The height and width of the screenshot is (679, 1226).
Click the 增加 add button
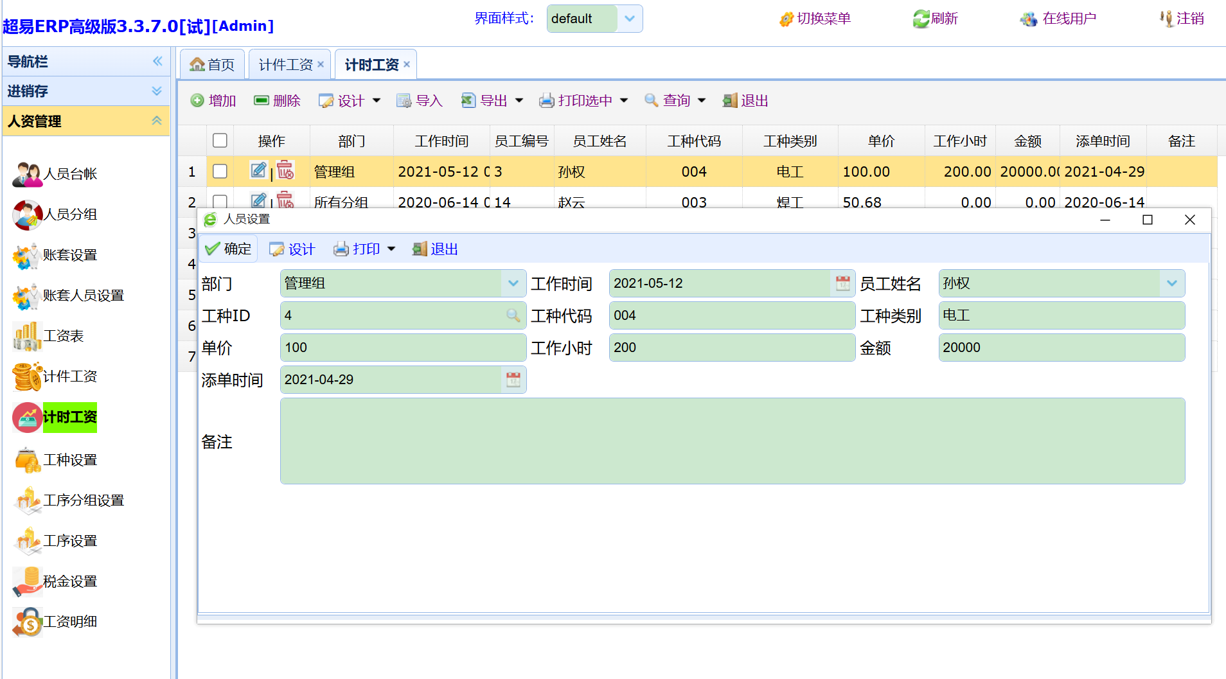pyautogui.click(x=214, y=101)
